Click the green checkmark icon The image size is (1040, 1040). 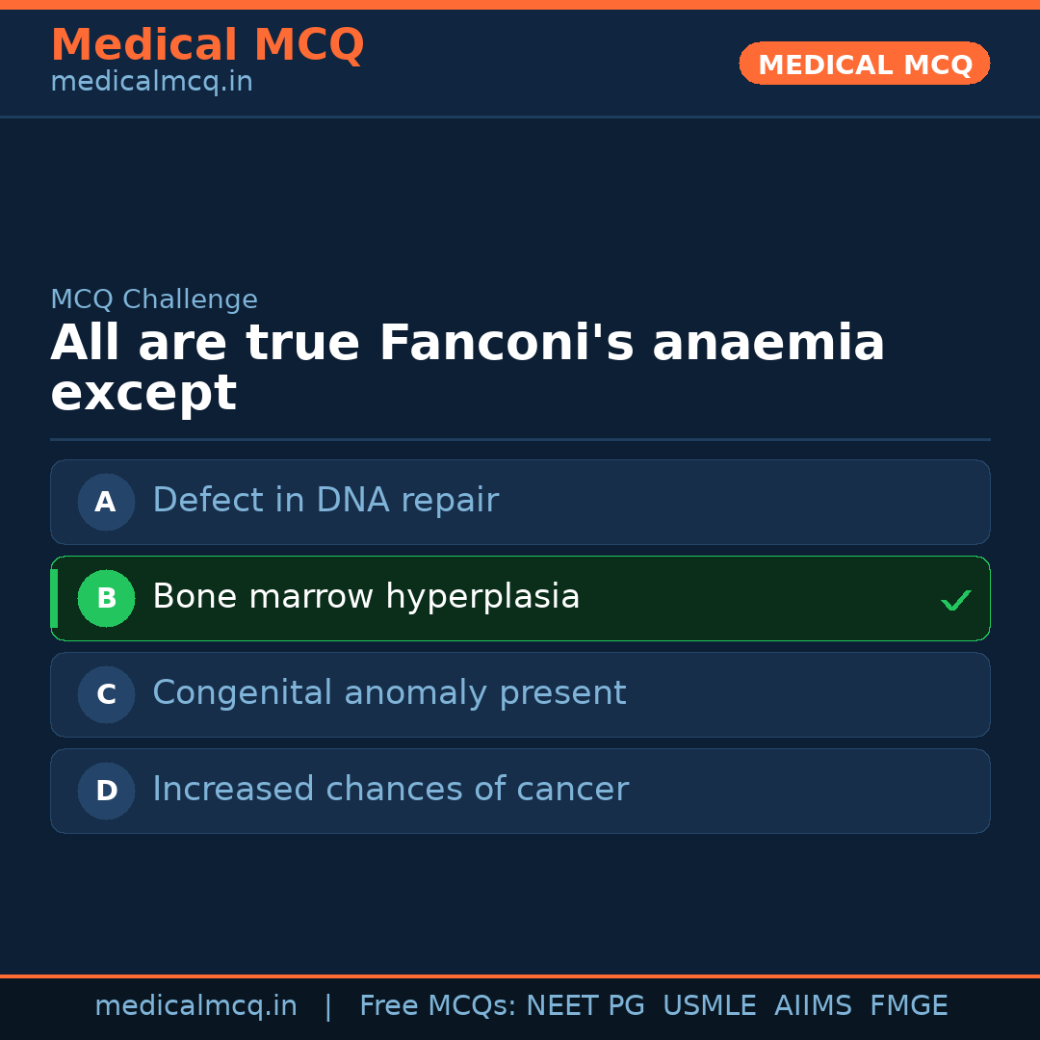click(x=955, y=600)
